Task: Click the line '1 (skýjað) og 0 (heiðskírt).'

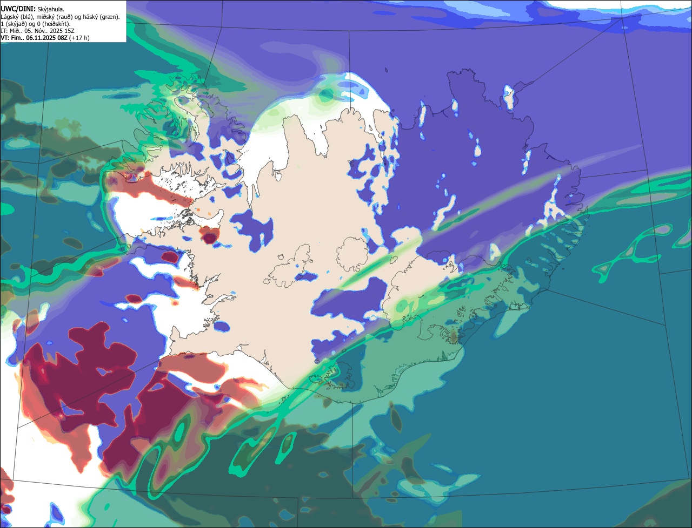Action: [36, 24]
